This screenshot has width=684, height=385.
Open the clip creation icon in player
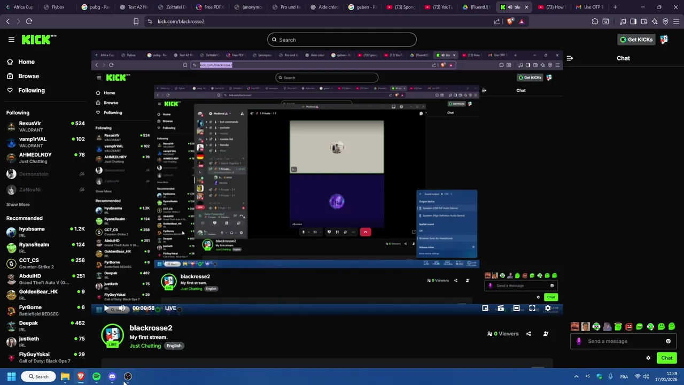pos(501,308)
